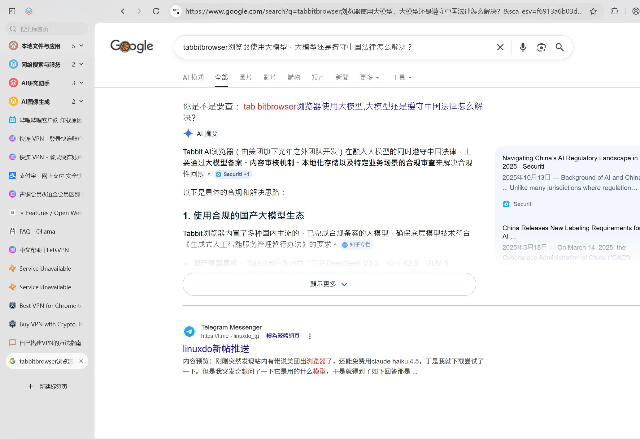Activate voice search with the microphone icon

pos(522,47)
